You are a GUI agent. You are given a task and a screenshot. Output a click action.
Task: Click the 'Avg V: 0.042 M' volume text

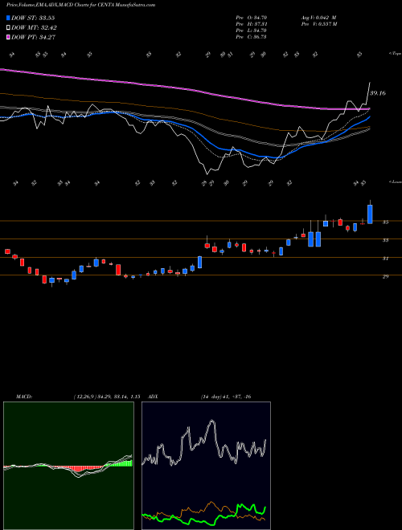pos(318,17)
